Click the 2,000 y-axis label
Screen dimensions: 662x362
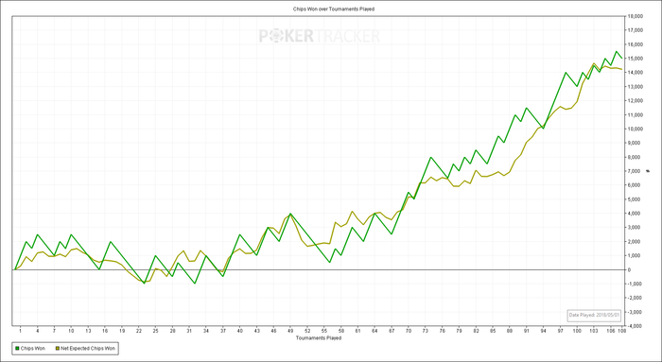click(x=636, y=241)
